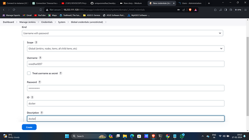Click the Password help question mark icon
Screen dimensions: 249x140
click(x=39, y=82)
